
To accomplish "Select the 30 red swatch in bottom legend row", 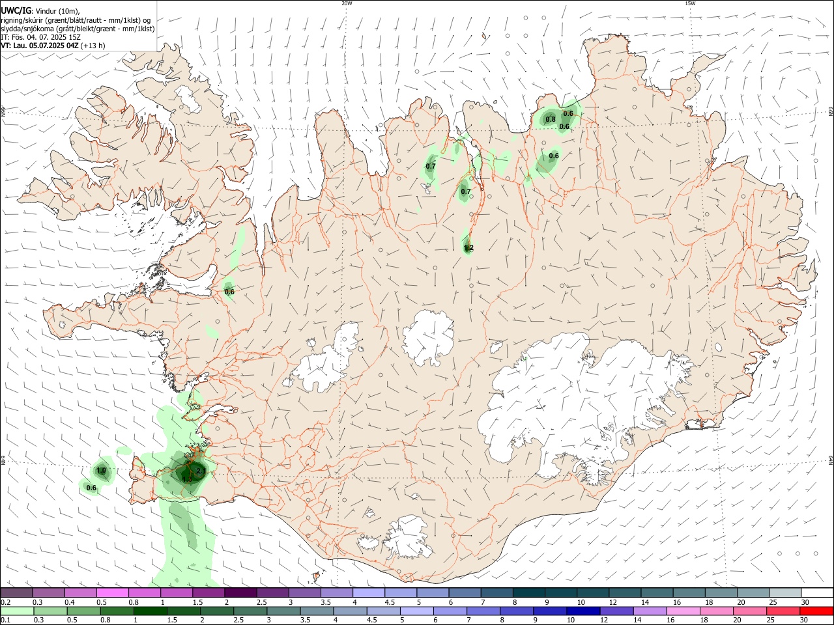I will [816, 611].
